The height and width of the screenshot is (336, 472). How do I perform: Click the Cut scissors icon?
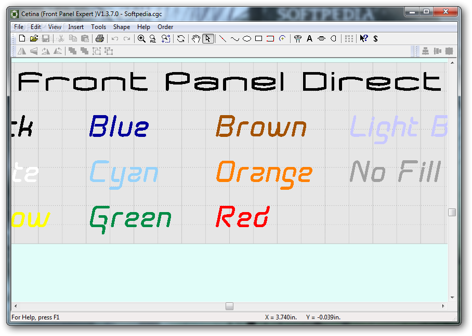coord(61,38)
